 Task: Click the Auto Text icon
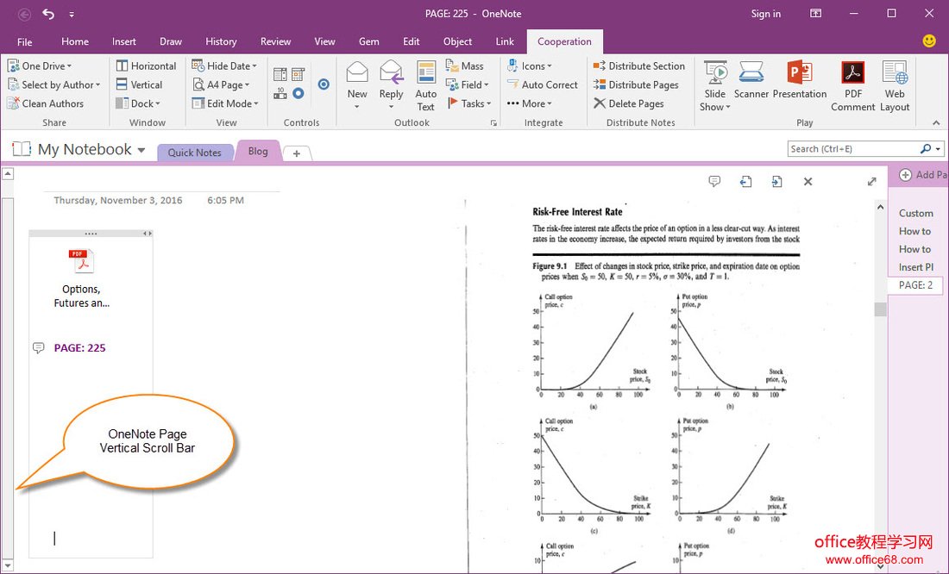(x=426, y=86)
